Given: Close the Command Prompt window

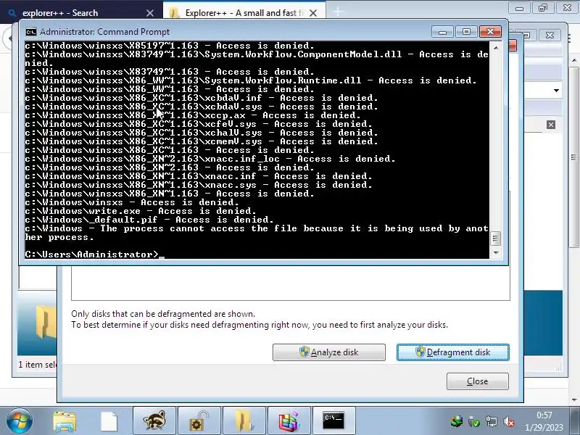Looking at the screenshot, I should point(491,32).
